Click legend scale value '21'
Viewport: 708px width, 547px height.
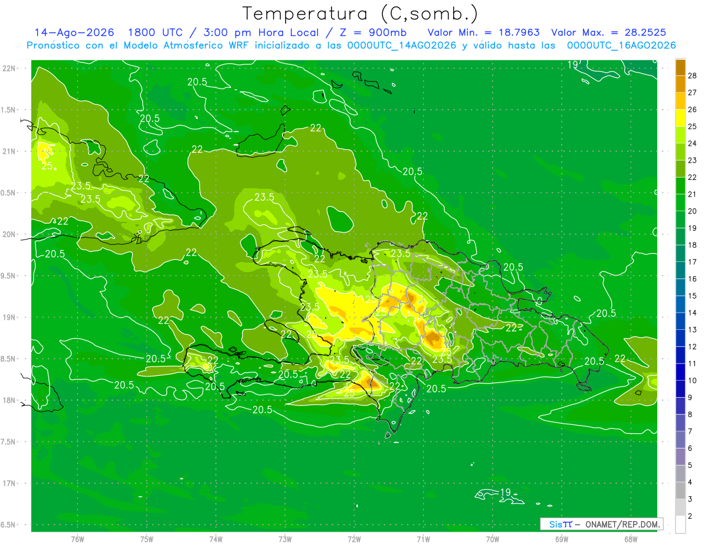pos(693,194)
